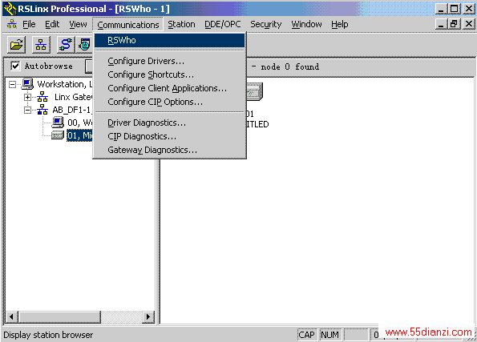The image size is (477, 342).
Task: Restore the inner RSWho child window
Action: (x=454, y=24)
